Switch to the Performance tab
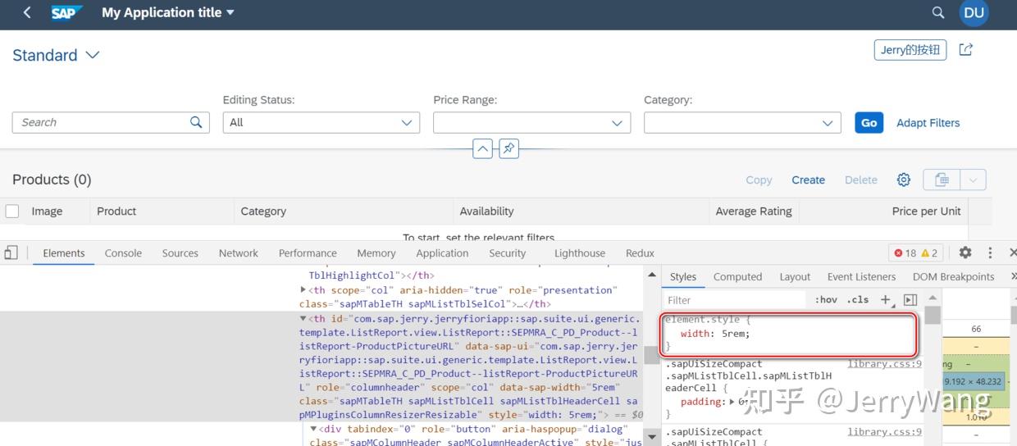Image resolution: width=1017 pixels, height=446 pixels. 308,253
